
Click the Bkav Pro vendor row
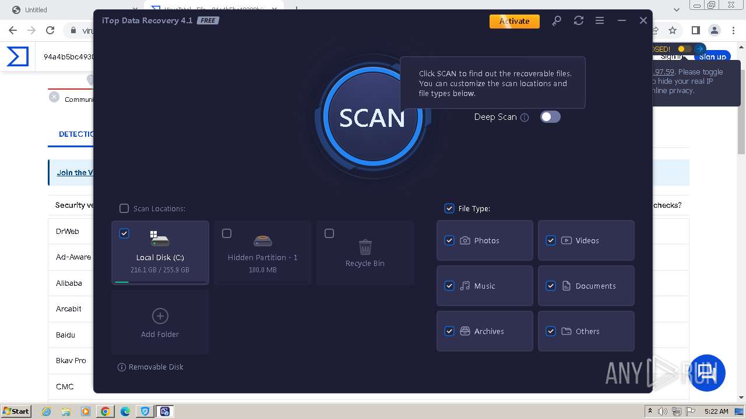[x=71, y=360]
